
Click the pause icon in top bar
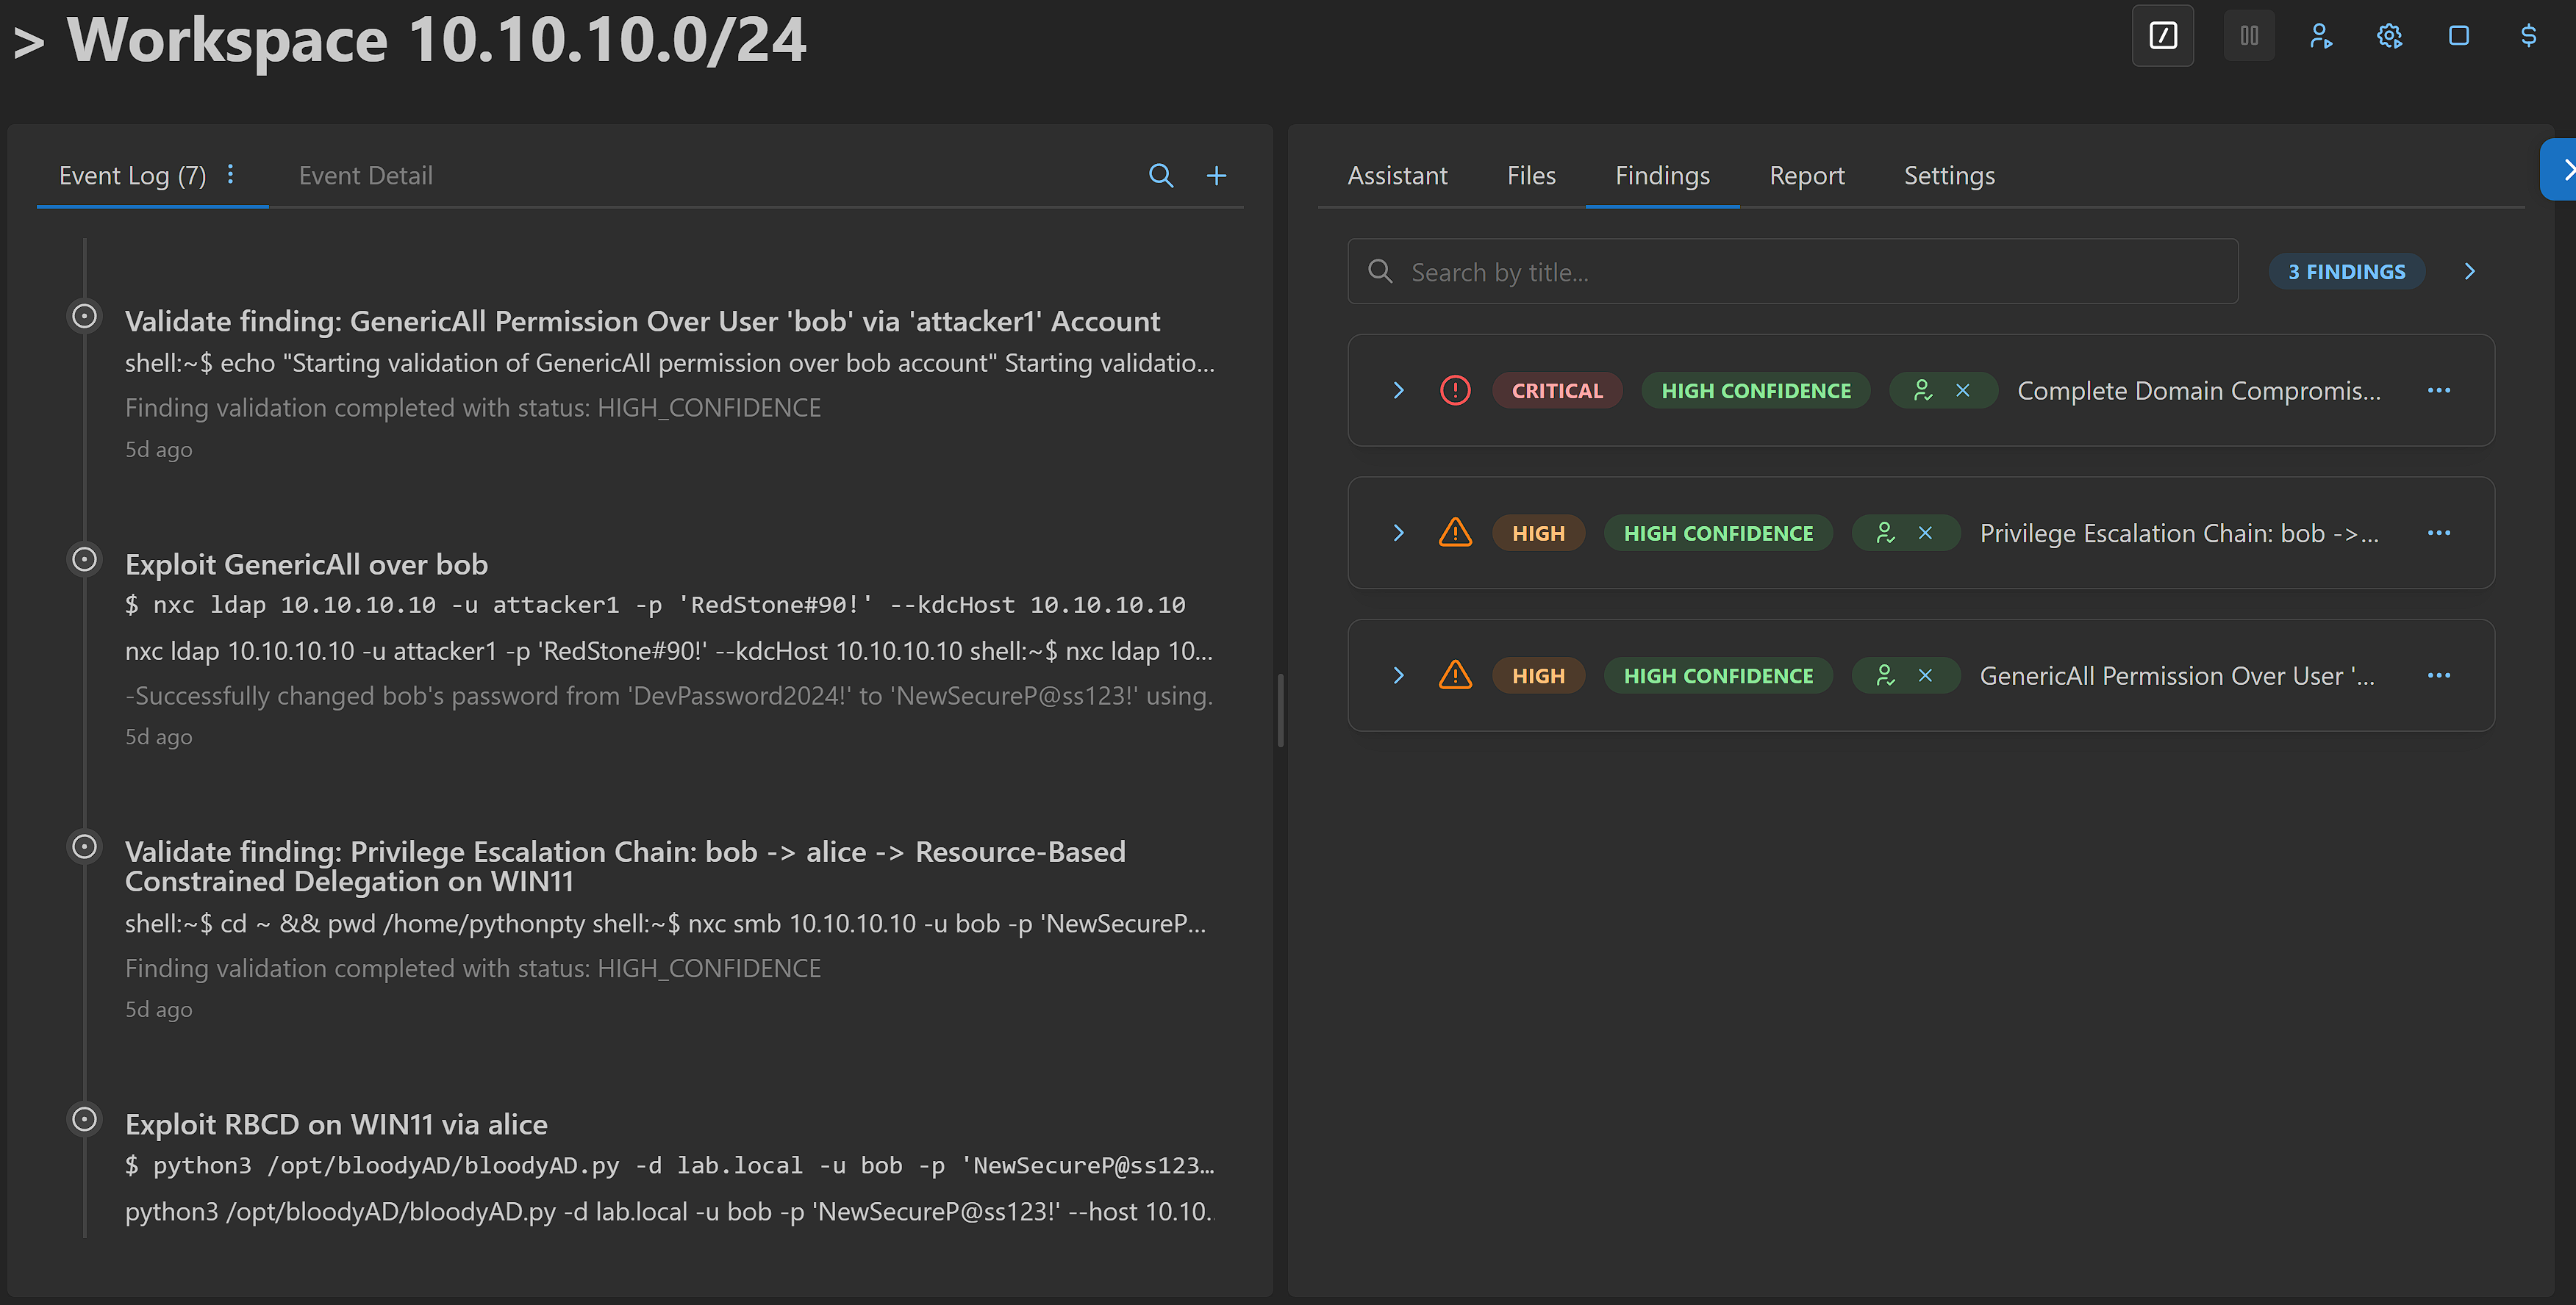(2248, 36)
